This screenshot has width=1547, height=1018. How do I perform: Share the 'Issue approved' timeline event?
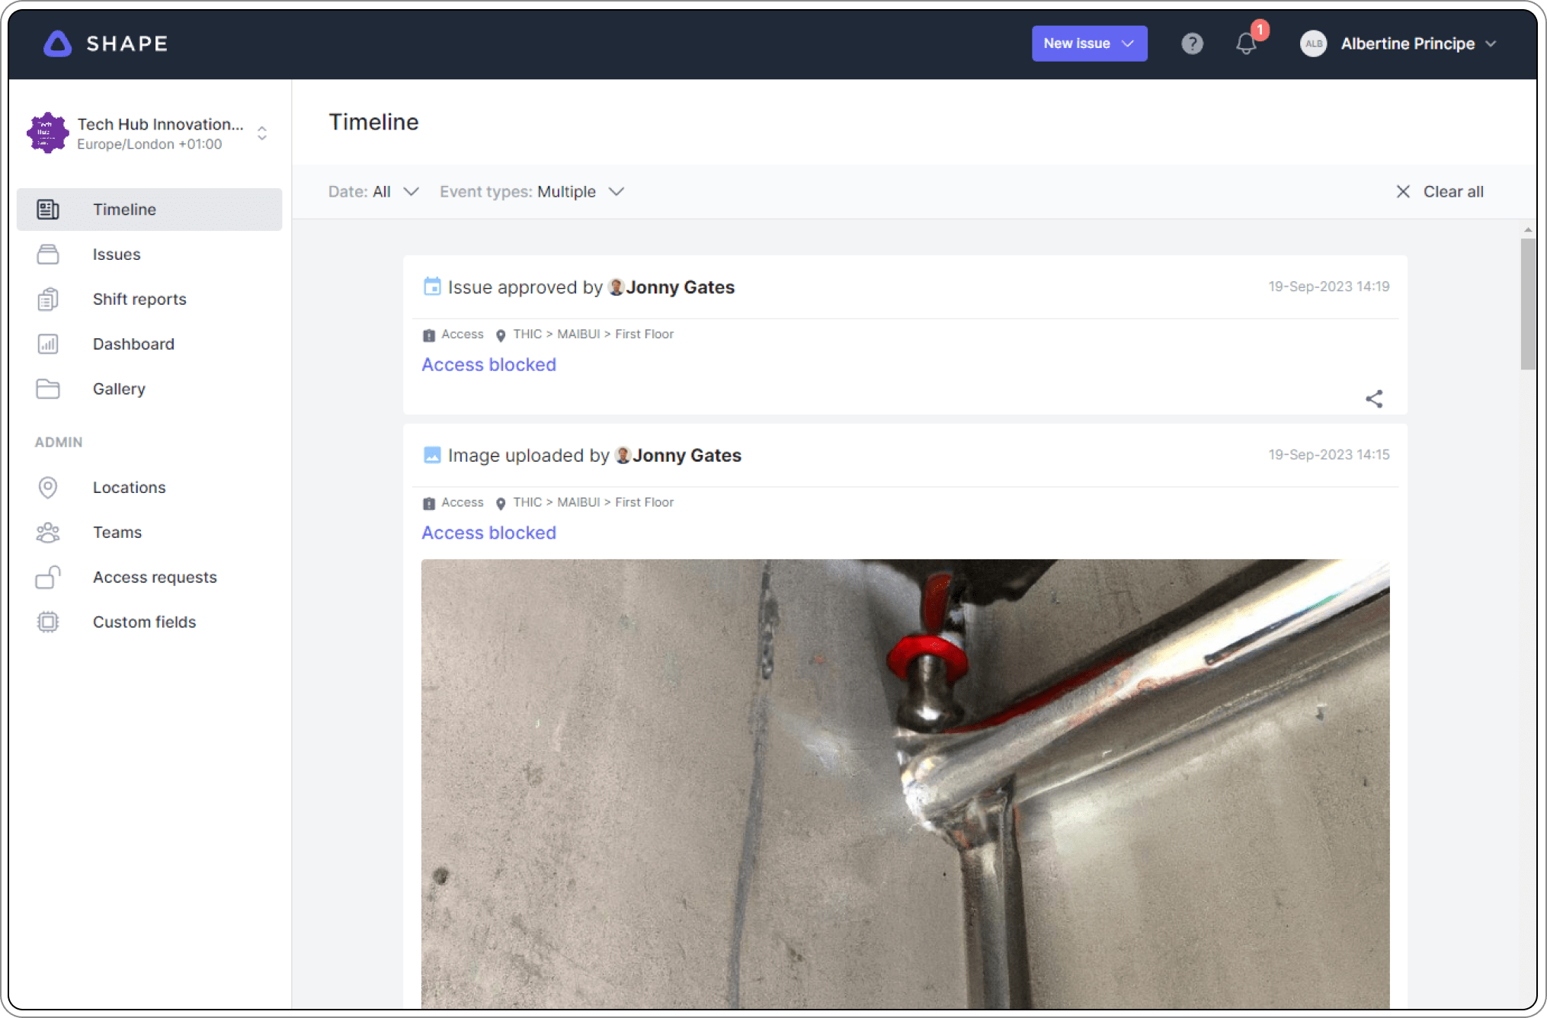[x=1375, y=398]
